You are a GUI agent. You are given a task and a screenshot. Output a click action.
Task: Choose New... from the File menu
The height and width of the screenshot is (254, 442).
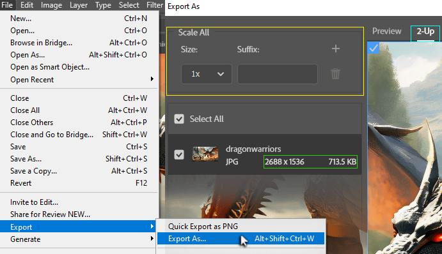click(x=79, y=19)
